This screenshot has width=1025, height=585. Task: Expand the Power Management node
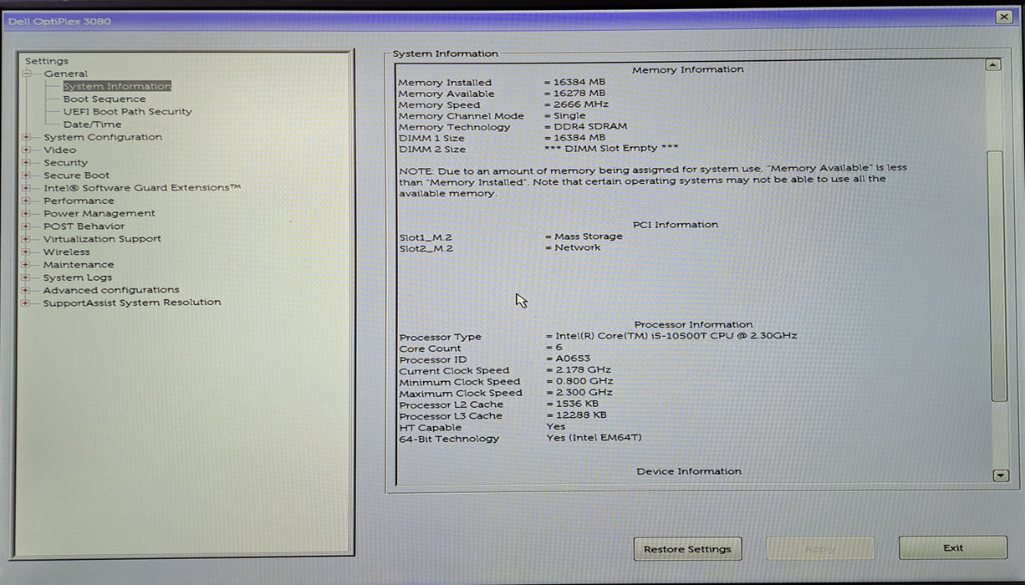pos(28,213)
